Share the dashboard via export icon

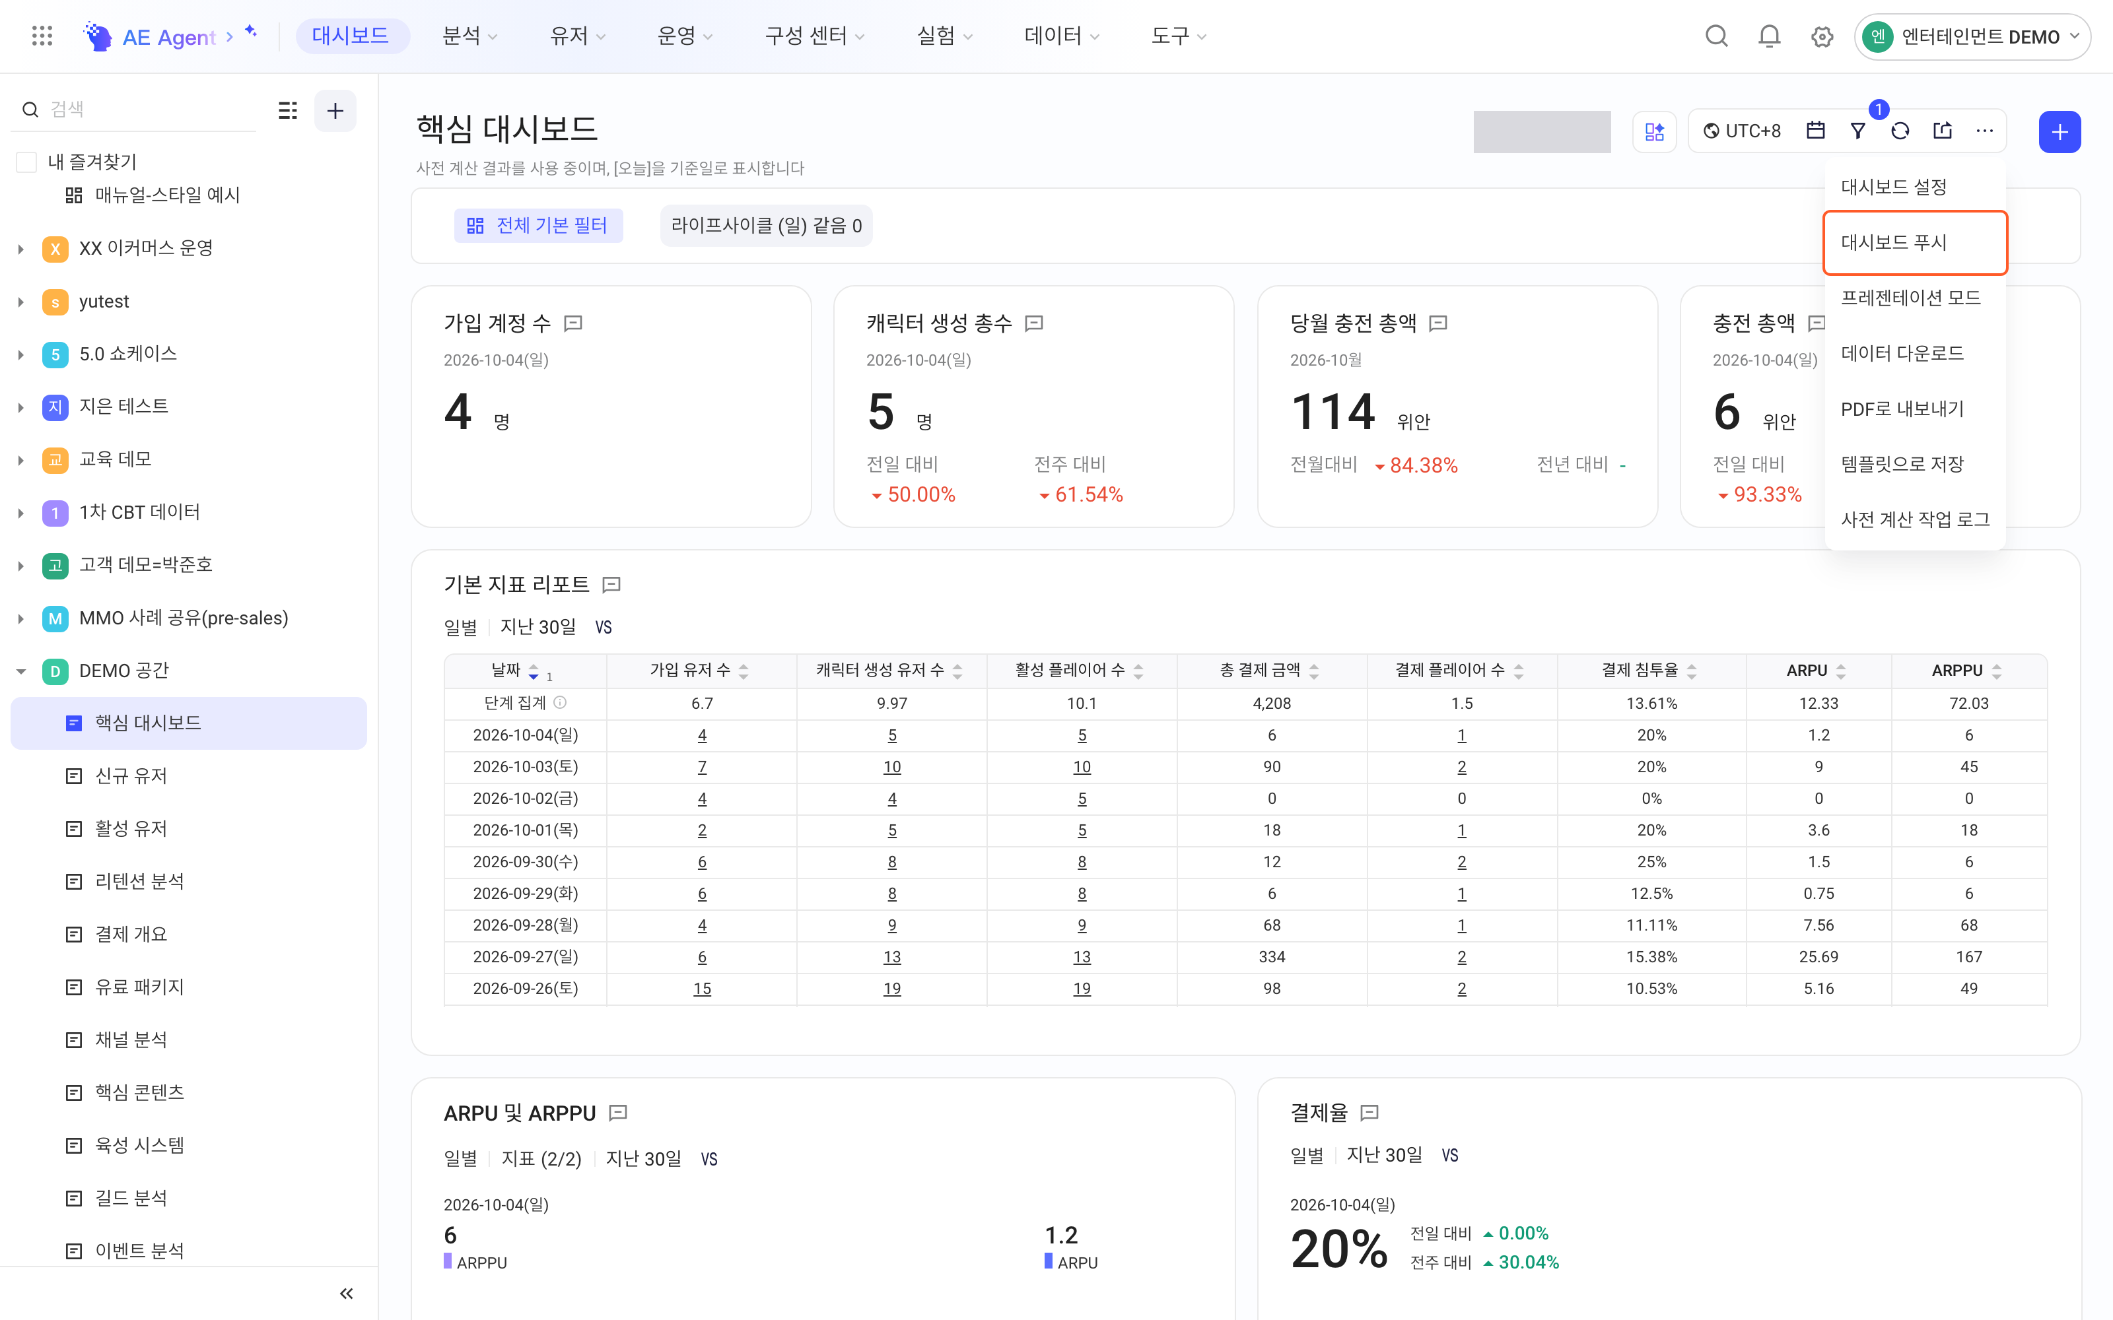click(x=1942, y=131)
